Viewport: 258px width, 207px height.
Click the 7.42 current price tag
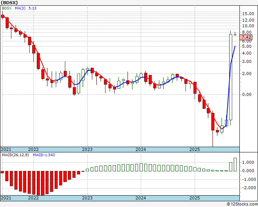pyautogui.click(x=246, y=37)
